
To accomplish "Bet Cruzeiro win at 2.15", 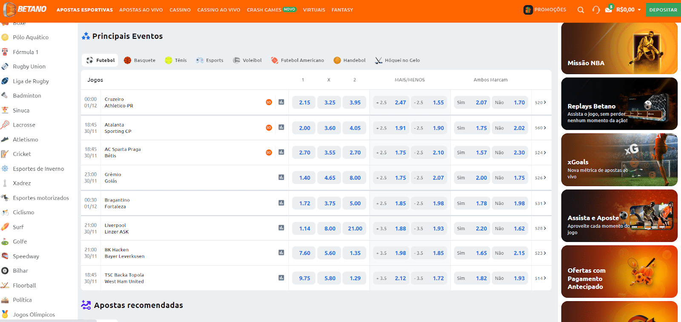I will pos(305,102).
